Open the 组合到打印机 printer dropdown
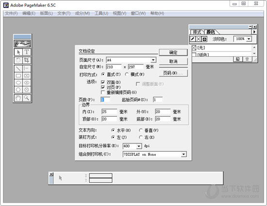267x206 pixels. (184, 154)
